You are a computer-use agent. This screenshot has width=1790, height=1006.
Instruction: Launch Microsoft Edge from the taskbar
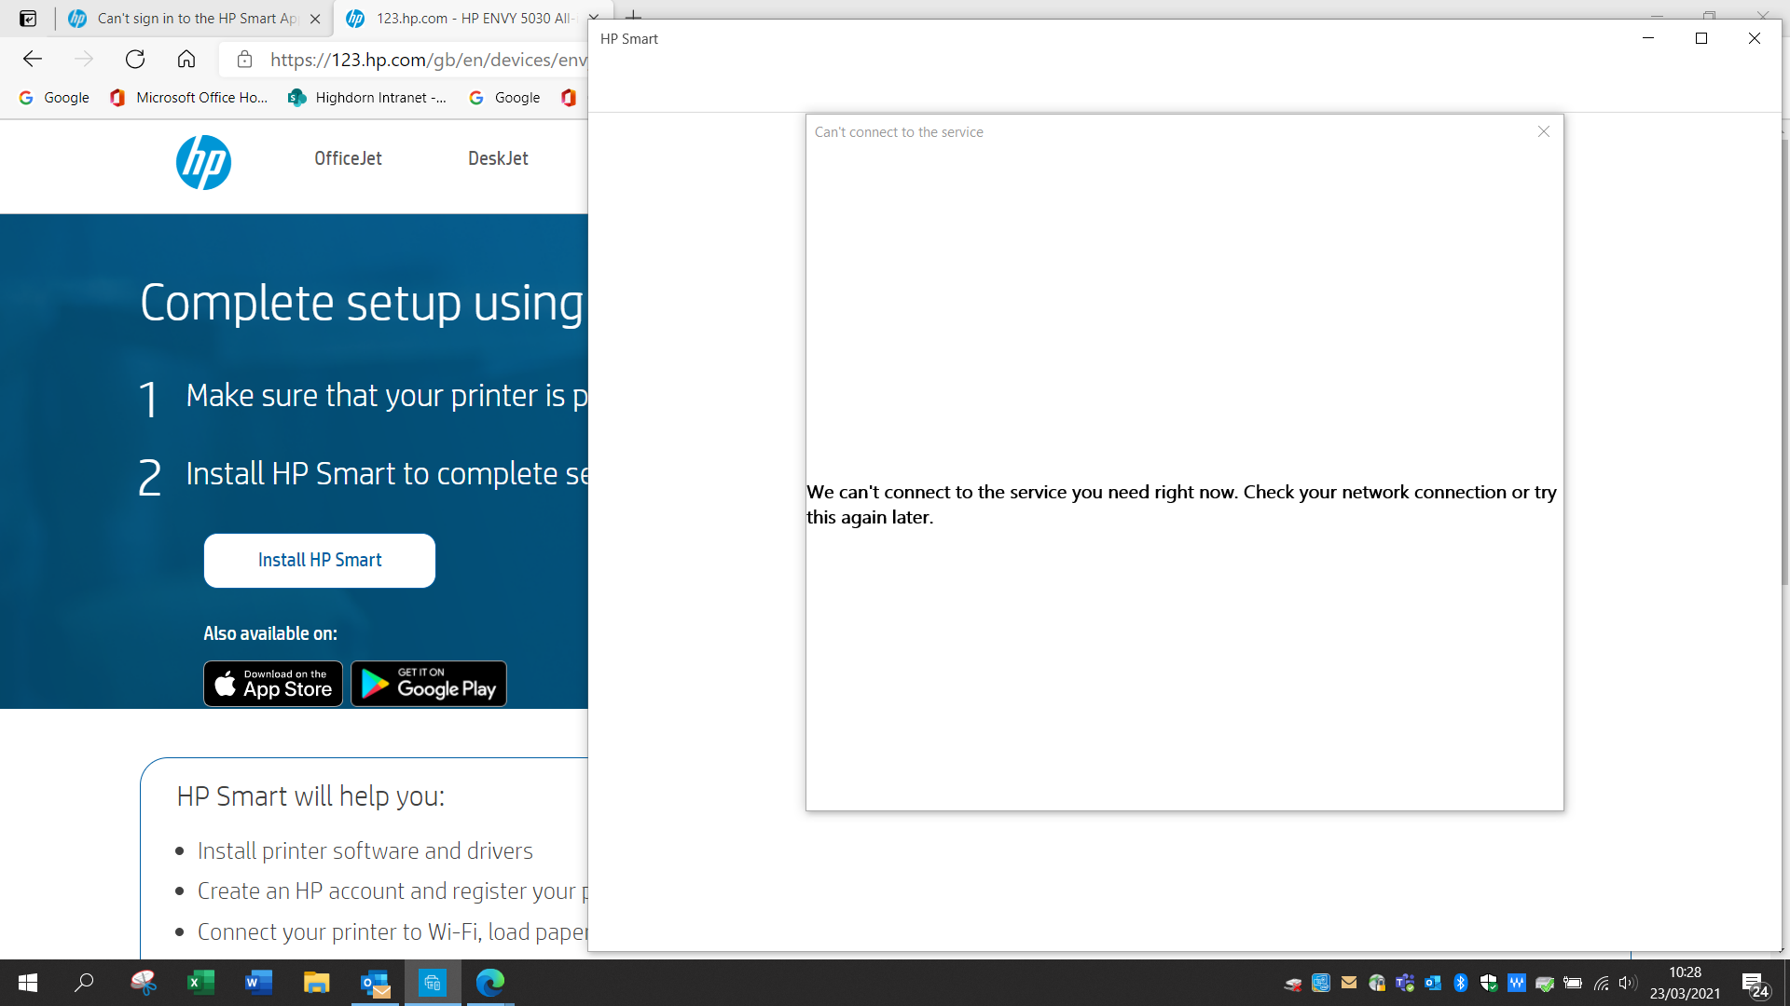pyautogui.click(x=489, y=983)
